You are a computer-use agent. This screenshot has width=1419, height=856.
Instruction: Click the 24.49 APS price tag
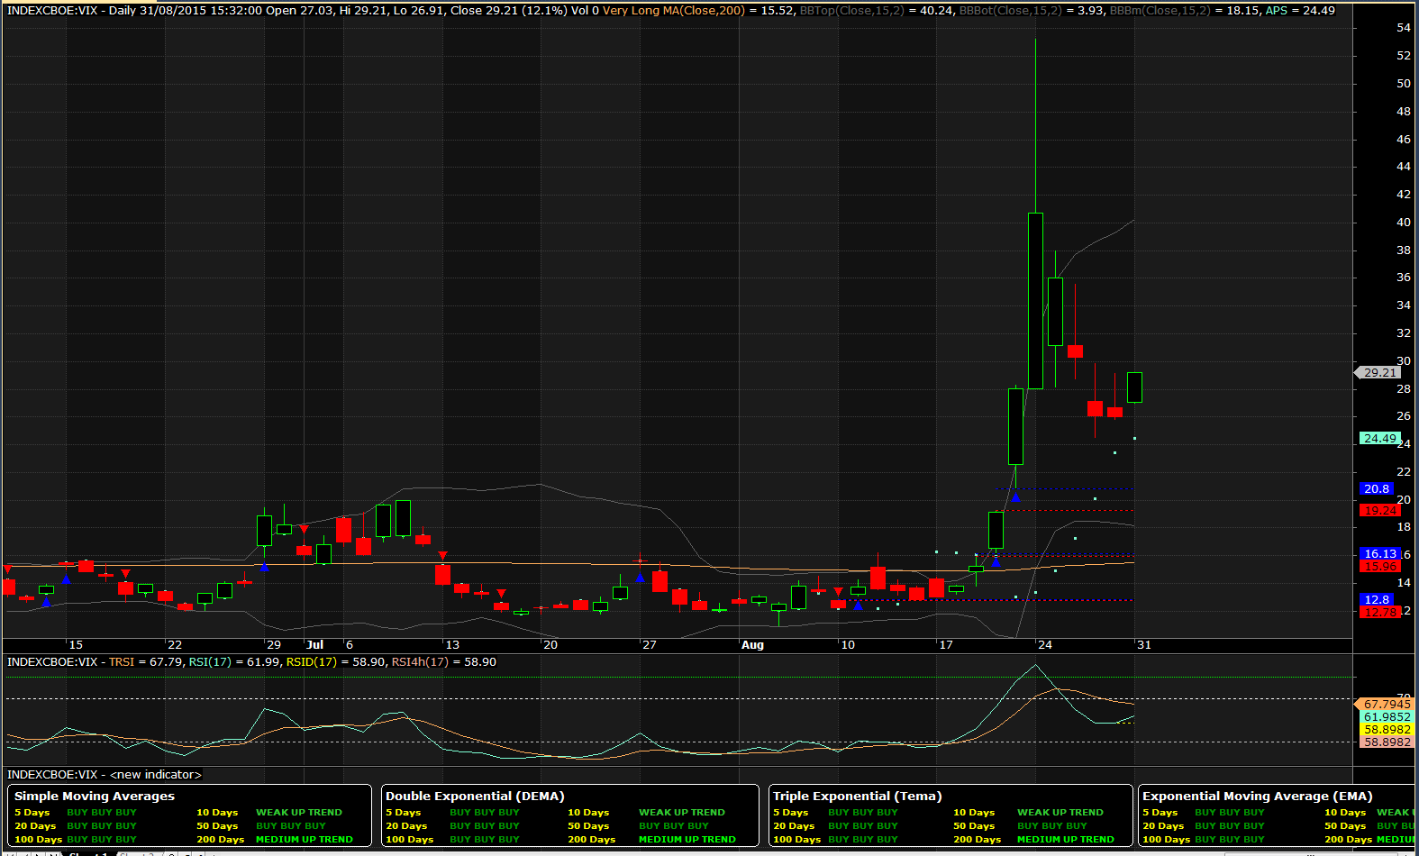tap(1379, 439)
